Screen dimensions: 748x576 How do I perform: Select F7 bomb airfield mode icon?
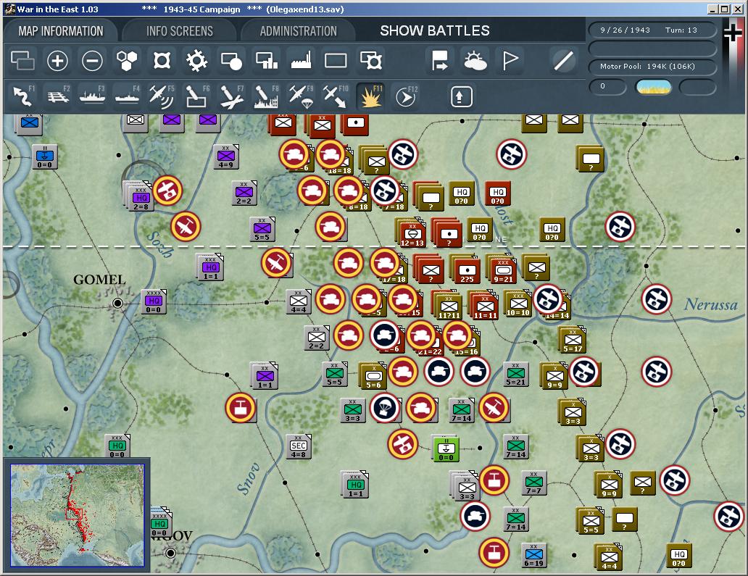231,96
